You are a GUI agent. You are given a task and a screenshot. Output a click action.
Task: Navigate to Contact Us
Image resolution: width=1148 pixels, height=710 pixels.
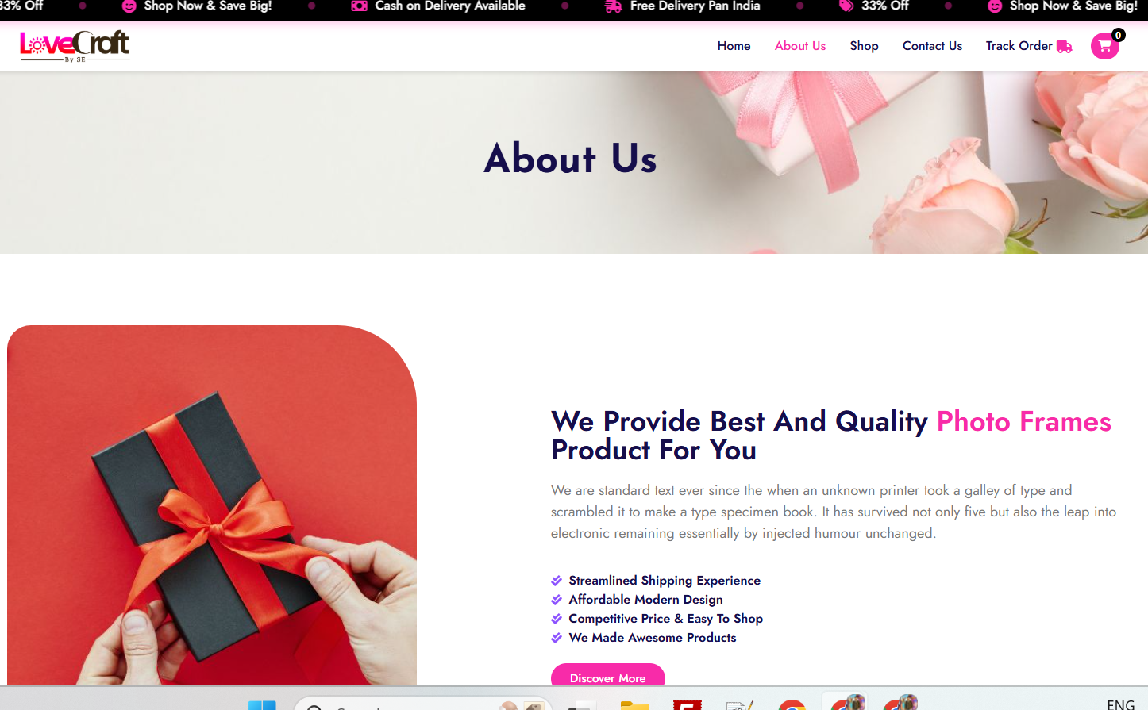pos(932,46)
